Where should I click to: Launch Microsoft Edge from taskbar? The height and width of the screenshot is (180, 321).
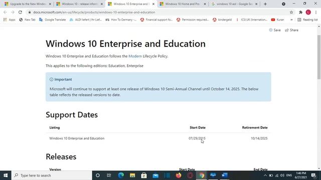tap(121, 175)
